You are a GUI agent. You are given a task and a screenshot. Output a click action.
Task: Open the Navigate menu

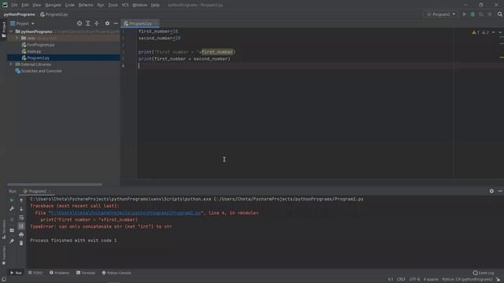click(53, 5)
